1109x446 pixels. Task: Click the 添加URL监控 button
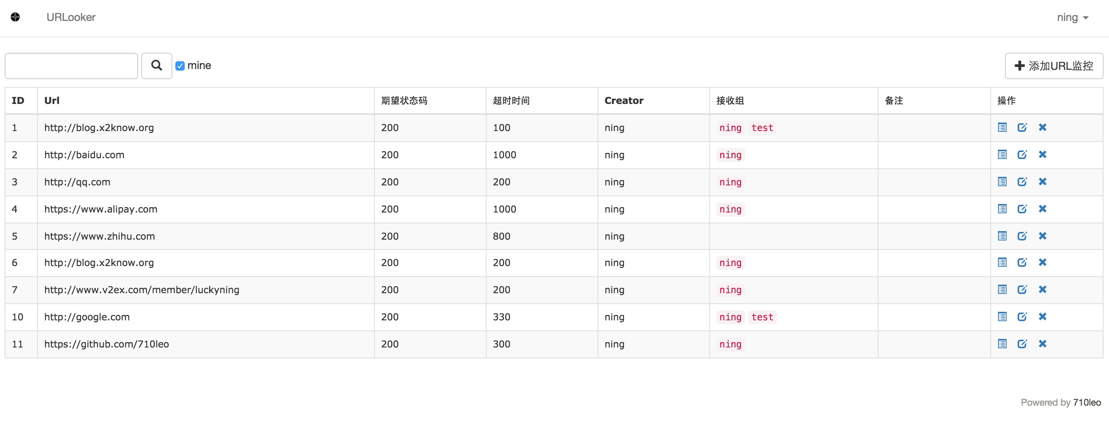[1054, 66]
